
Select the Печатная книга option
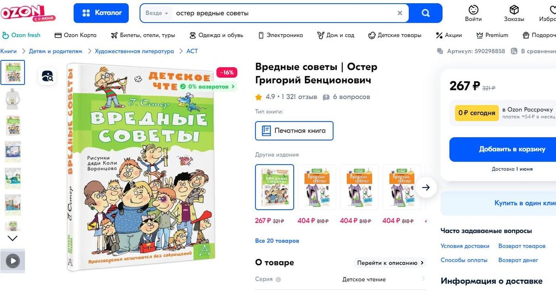pos(294,131)
